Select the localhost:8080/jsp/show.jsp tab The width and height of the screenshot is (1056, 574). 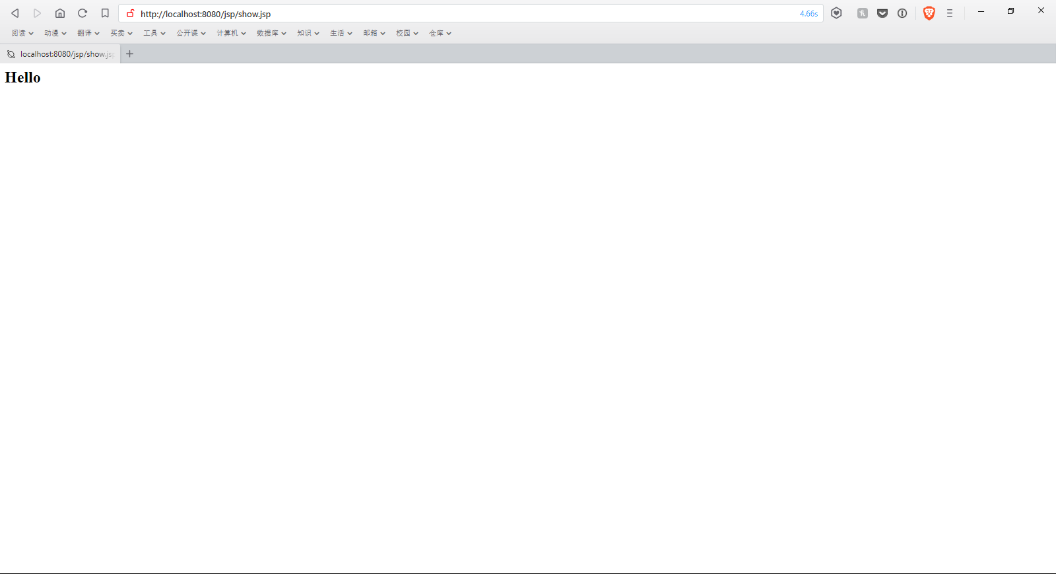60,54
